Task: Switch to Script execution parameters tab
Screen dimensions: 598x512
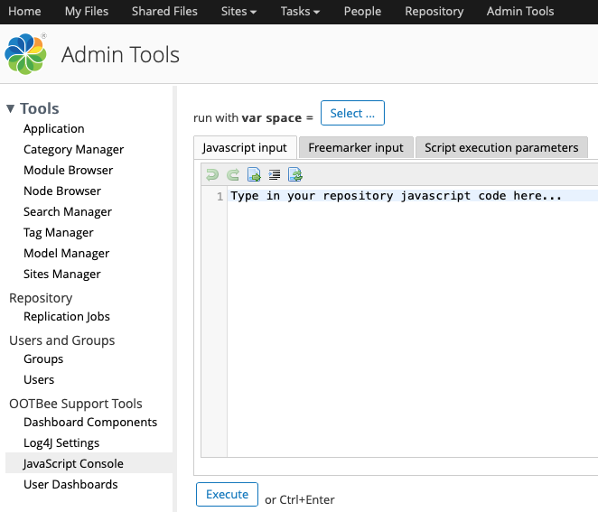Action: point(501,147)
